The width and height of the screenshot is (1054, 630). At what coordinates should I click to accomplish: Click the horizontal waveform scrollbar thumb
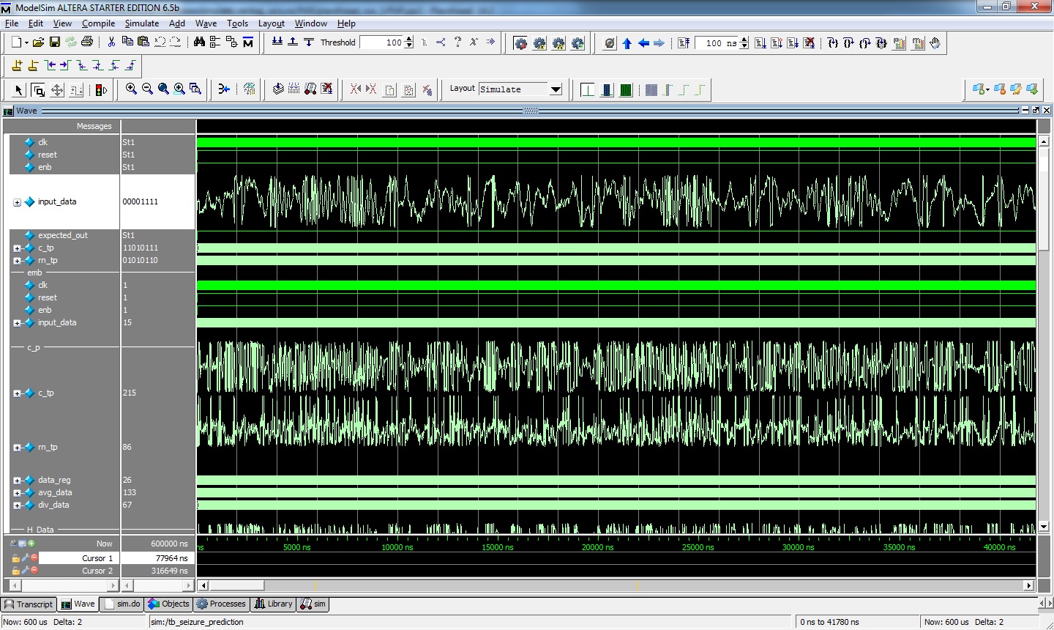click(236, 585)
